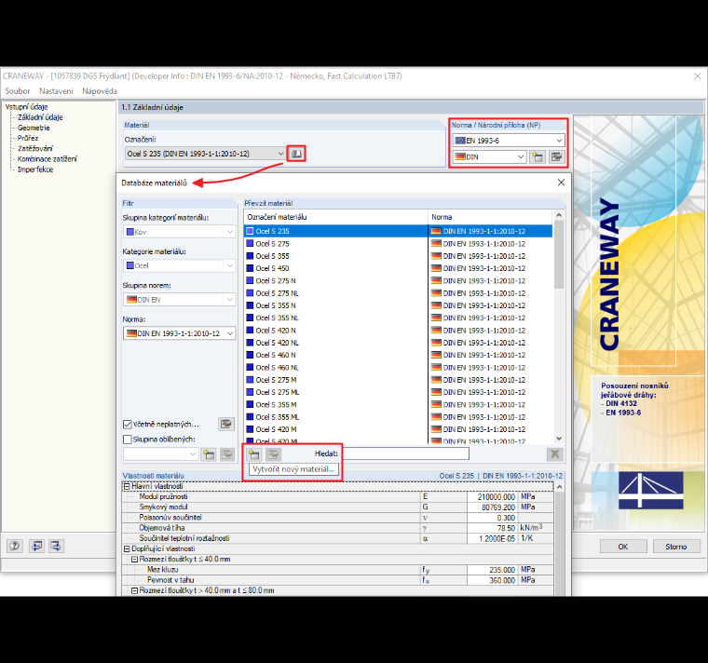Collapse Hlavní vlastnosti section
Screen dimensions: 708x663
[x=127, y=486]
